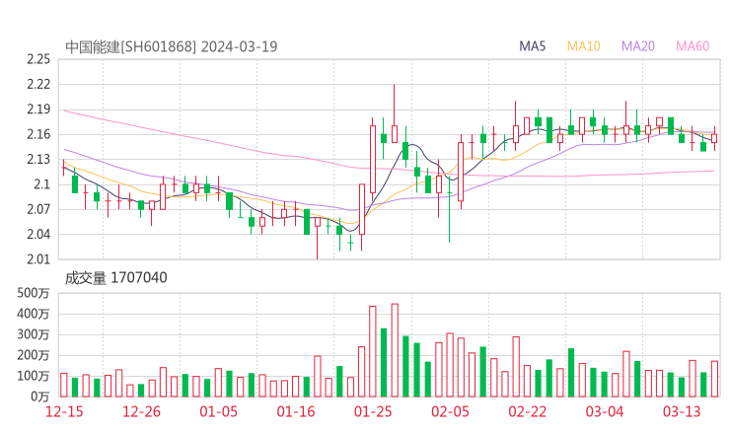Viewport: 730px width, 434px height.
Task: Click the 0万 volume axis label
Action: (x=40, y=397)
